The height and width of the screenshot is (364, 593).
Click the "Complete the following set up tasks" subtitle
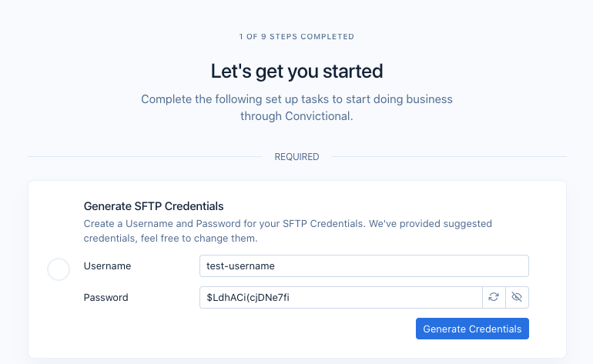pyautogui.click(x=296, y=99)
